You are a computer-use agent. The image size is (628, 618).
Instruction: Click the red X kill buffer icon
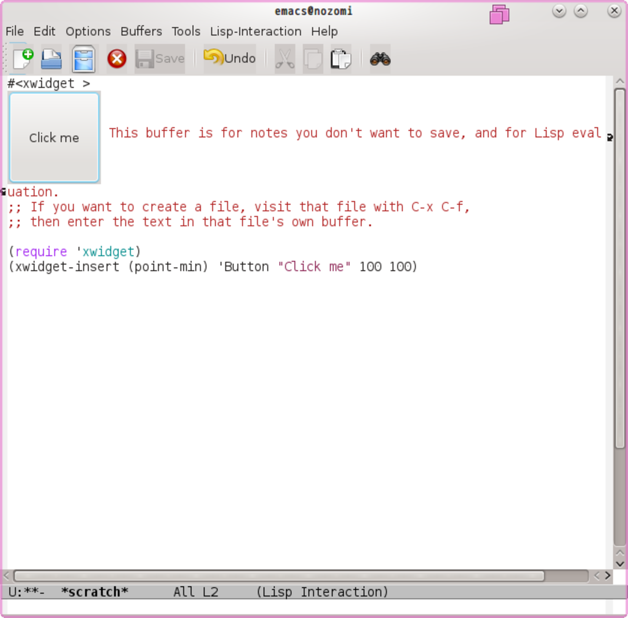point(116,59)
